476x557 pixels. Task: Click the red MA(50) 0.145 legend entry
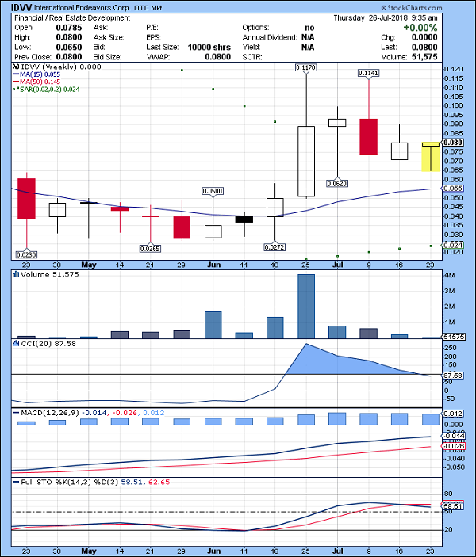(x=36, y=82)
